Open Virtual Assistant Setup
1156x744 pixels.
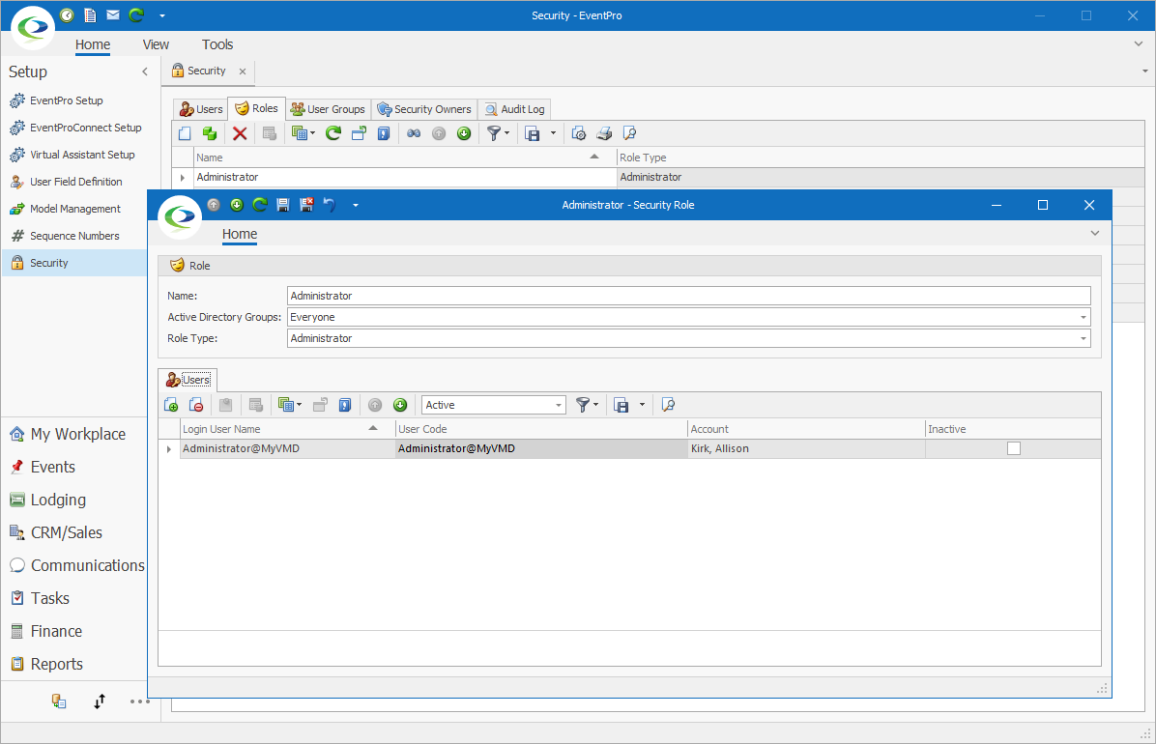(x=82, y=155)
